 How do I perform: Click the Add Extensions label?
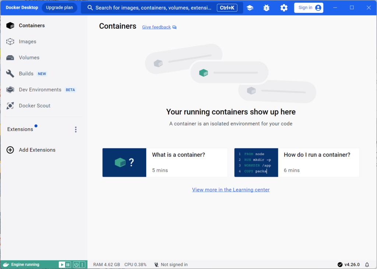37,150
